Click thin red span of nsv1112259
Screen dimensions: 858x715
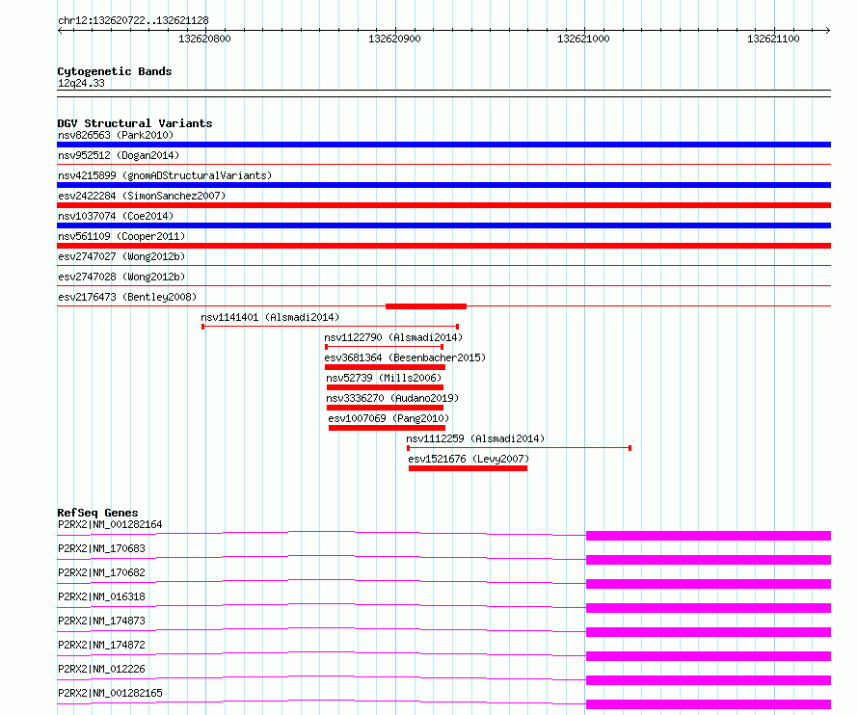[x=520, y=448]
